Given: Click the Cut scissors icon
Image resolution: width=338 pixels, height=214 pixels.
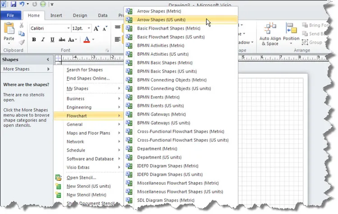Looking at the screenshot, I should tap(22, 25).
